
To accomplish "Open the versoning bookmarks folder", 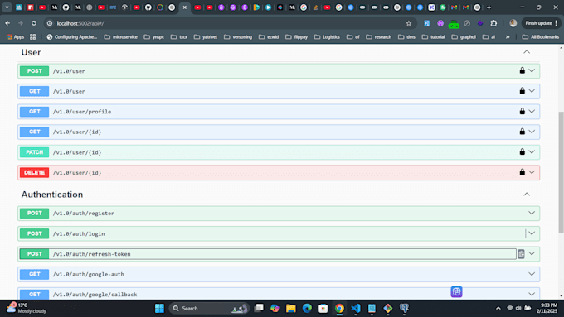I will click(x=238, y=37).
